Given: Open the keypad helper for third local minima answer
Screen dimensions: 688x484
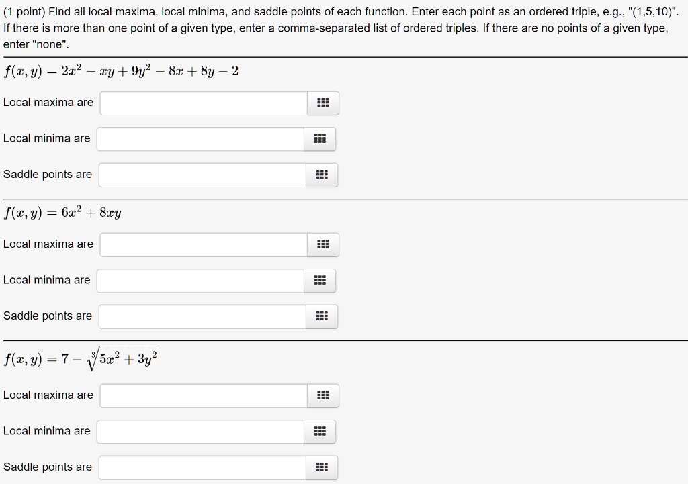Looking at the screenshot, I should click(x=319, y=432).
